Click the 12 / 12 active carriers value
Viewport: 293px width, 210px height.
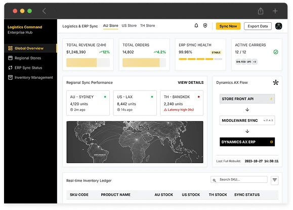pyautogui.click(x=240, y=52)
